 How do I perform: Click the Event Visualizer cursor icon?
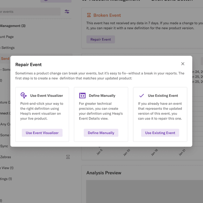click(x=23, y=95)
